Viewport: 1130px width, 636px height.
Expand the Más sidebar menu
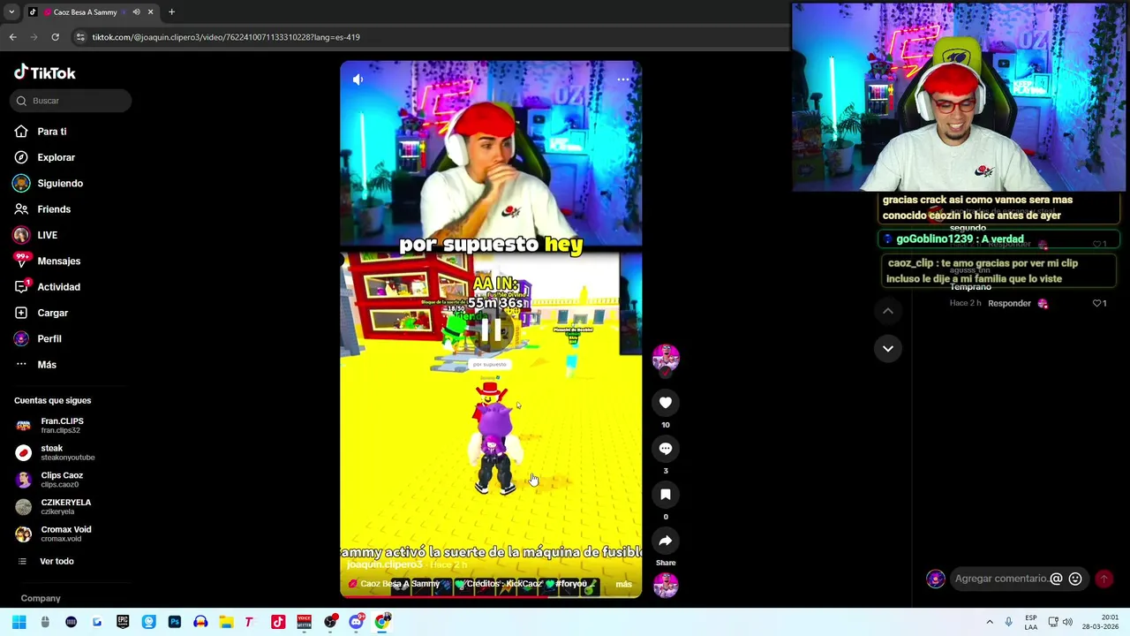[46, 365]
